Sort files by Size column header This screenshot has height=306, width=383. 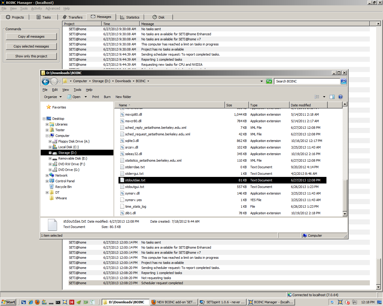coord(237,105)
